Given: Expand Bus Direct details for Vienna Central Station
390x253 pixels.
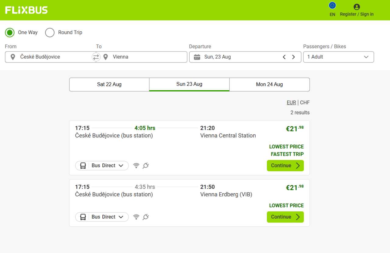Looking at the screenshot, I should 102,166.
